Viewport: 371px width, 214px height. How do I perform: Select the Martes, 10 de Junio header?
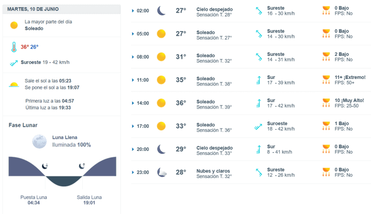tap(33, 9)
